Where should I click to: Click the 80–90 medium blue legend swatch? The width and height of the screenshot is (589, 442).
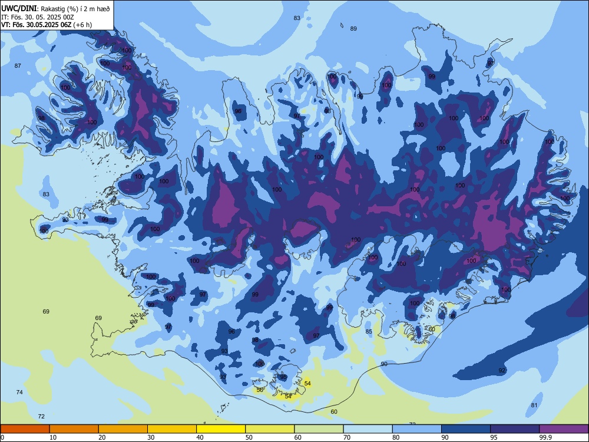click(417, 429)
